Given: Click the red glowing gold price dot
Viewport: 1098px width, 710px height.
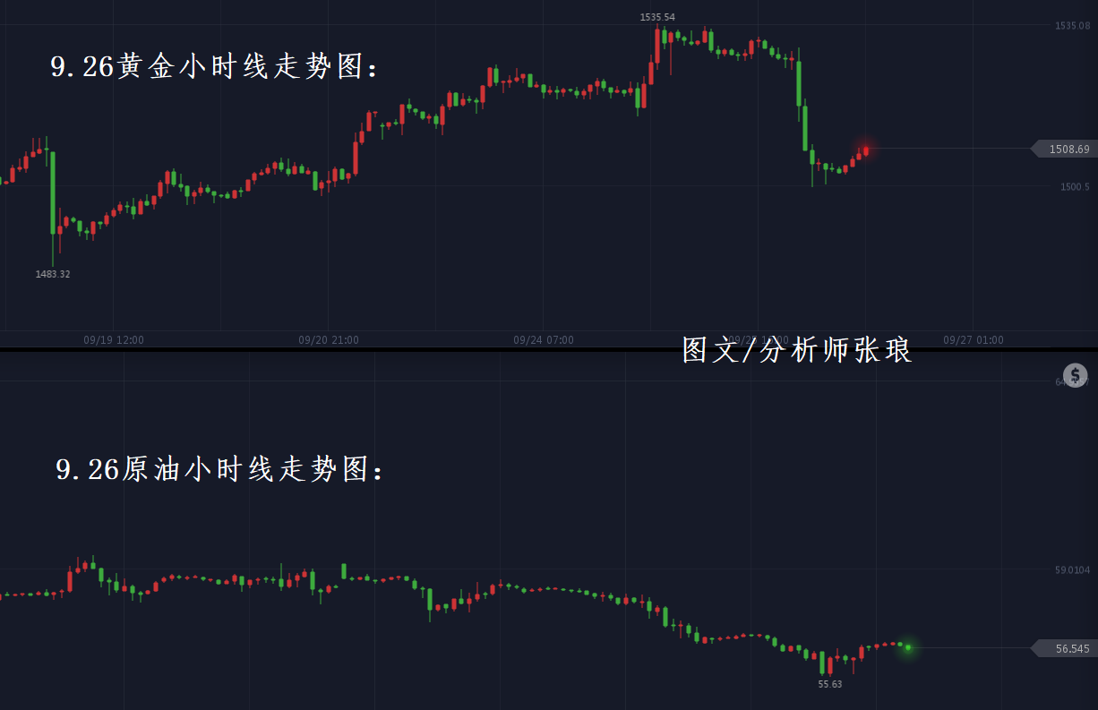Looking at the screenshot, I should [x=865, y=150].
